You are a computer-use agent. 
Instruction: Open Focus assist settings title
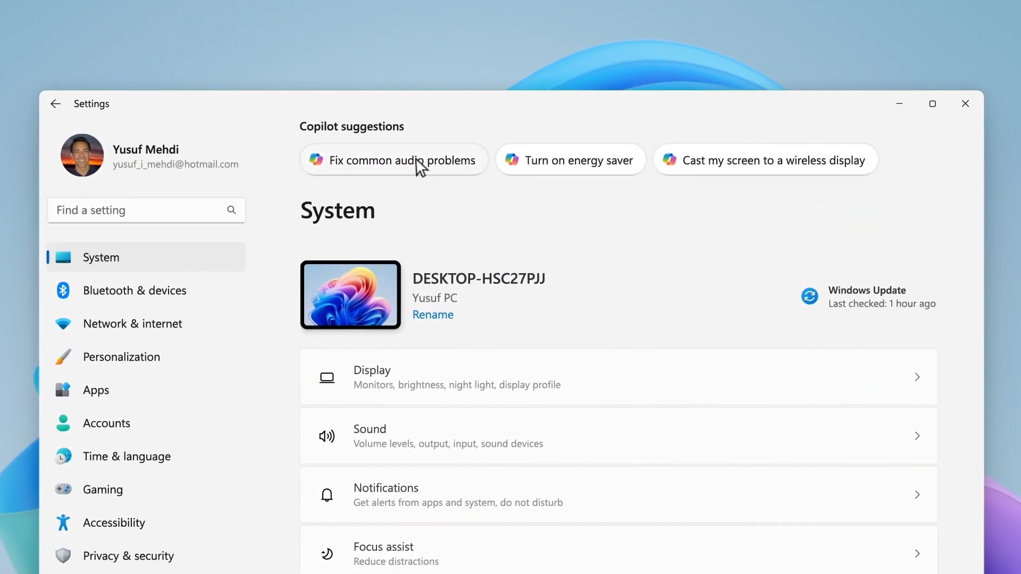(383, 547)
